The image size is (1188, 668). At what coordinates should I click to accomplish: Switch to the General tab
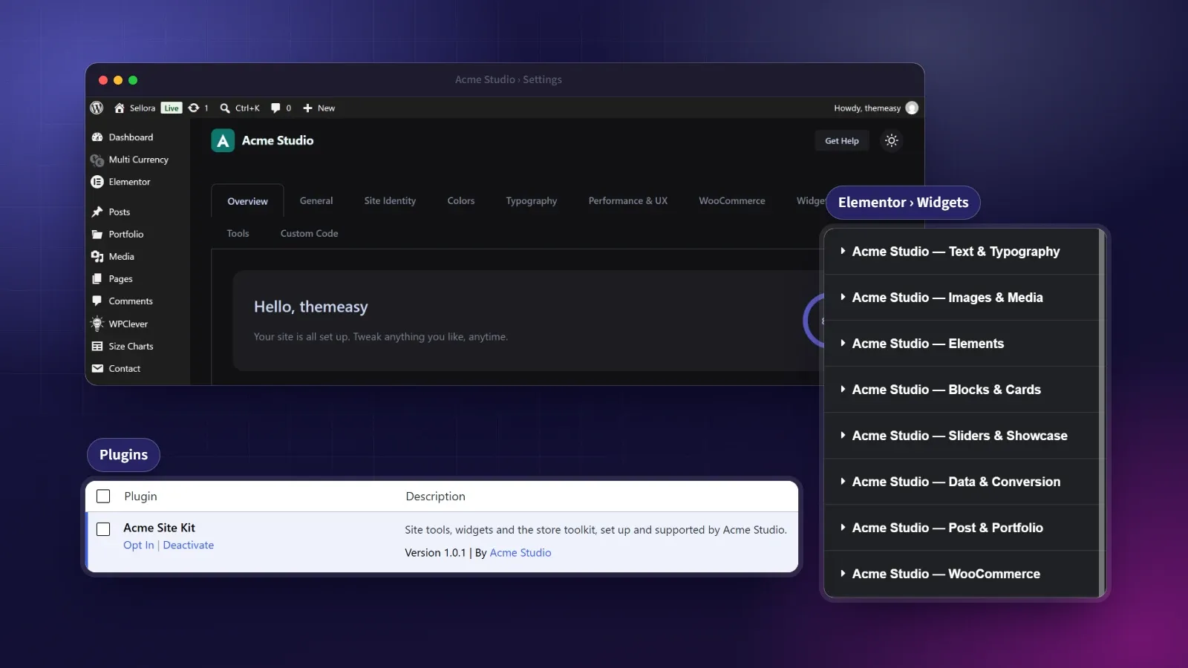click(x=316, y=201)
